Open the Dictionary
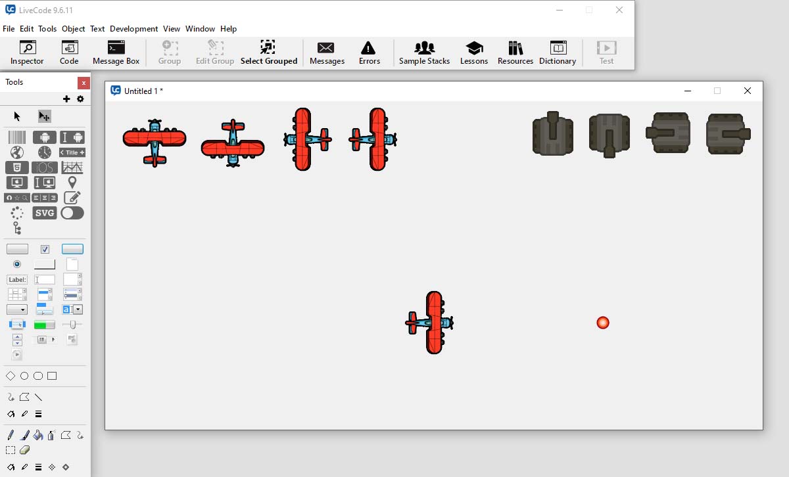The height and width of the screenshot is (477, 789). point(557,53)
